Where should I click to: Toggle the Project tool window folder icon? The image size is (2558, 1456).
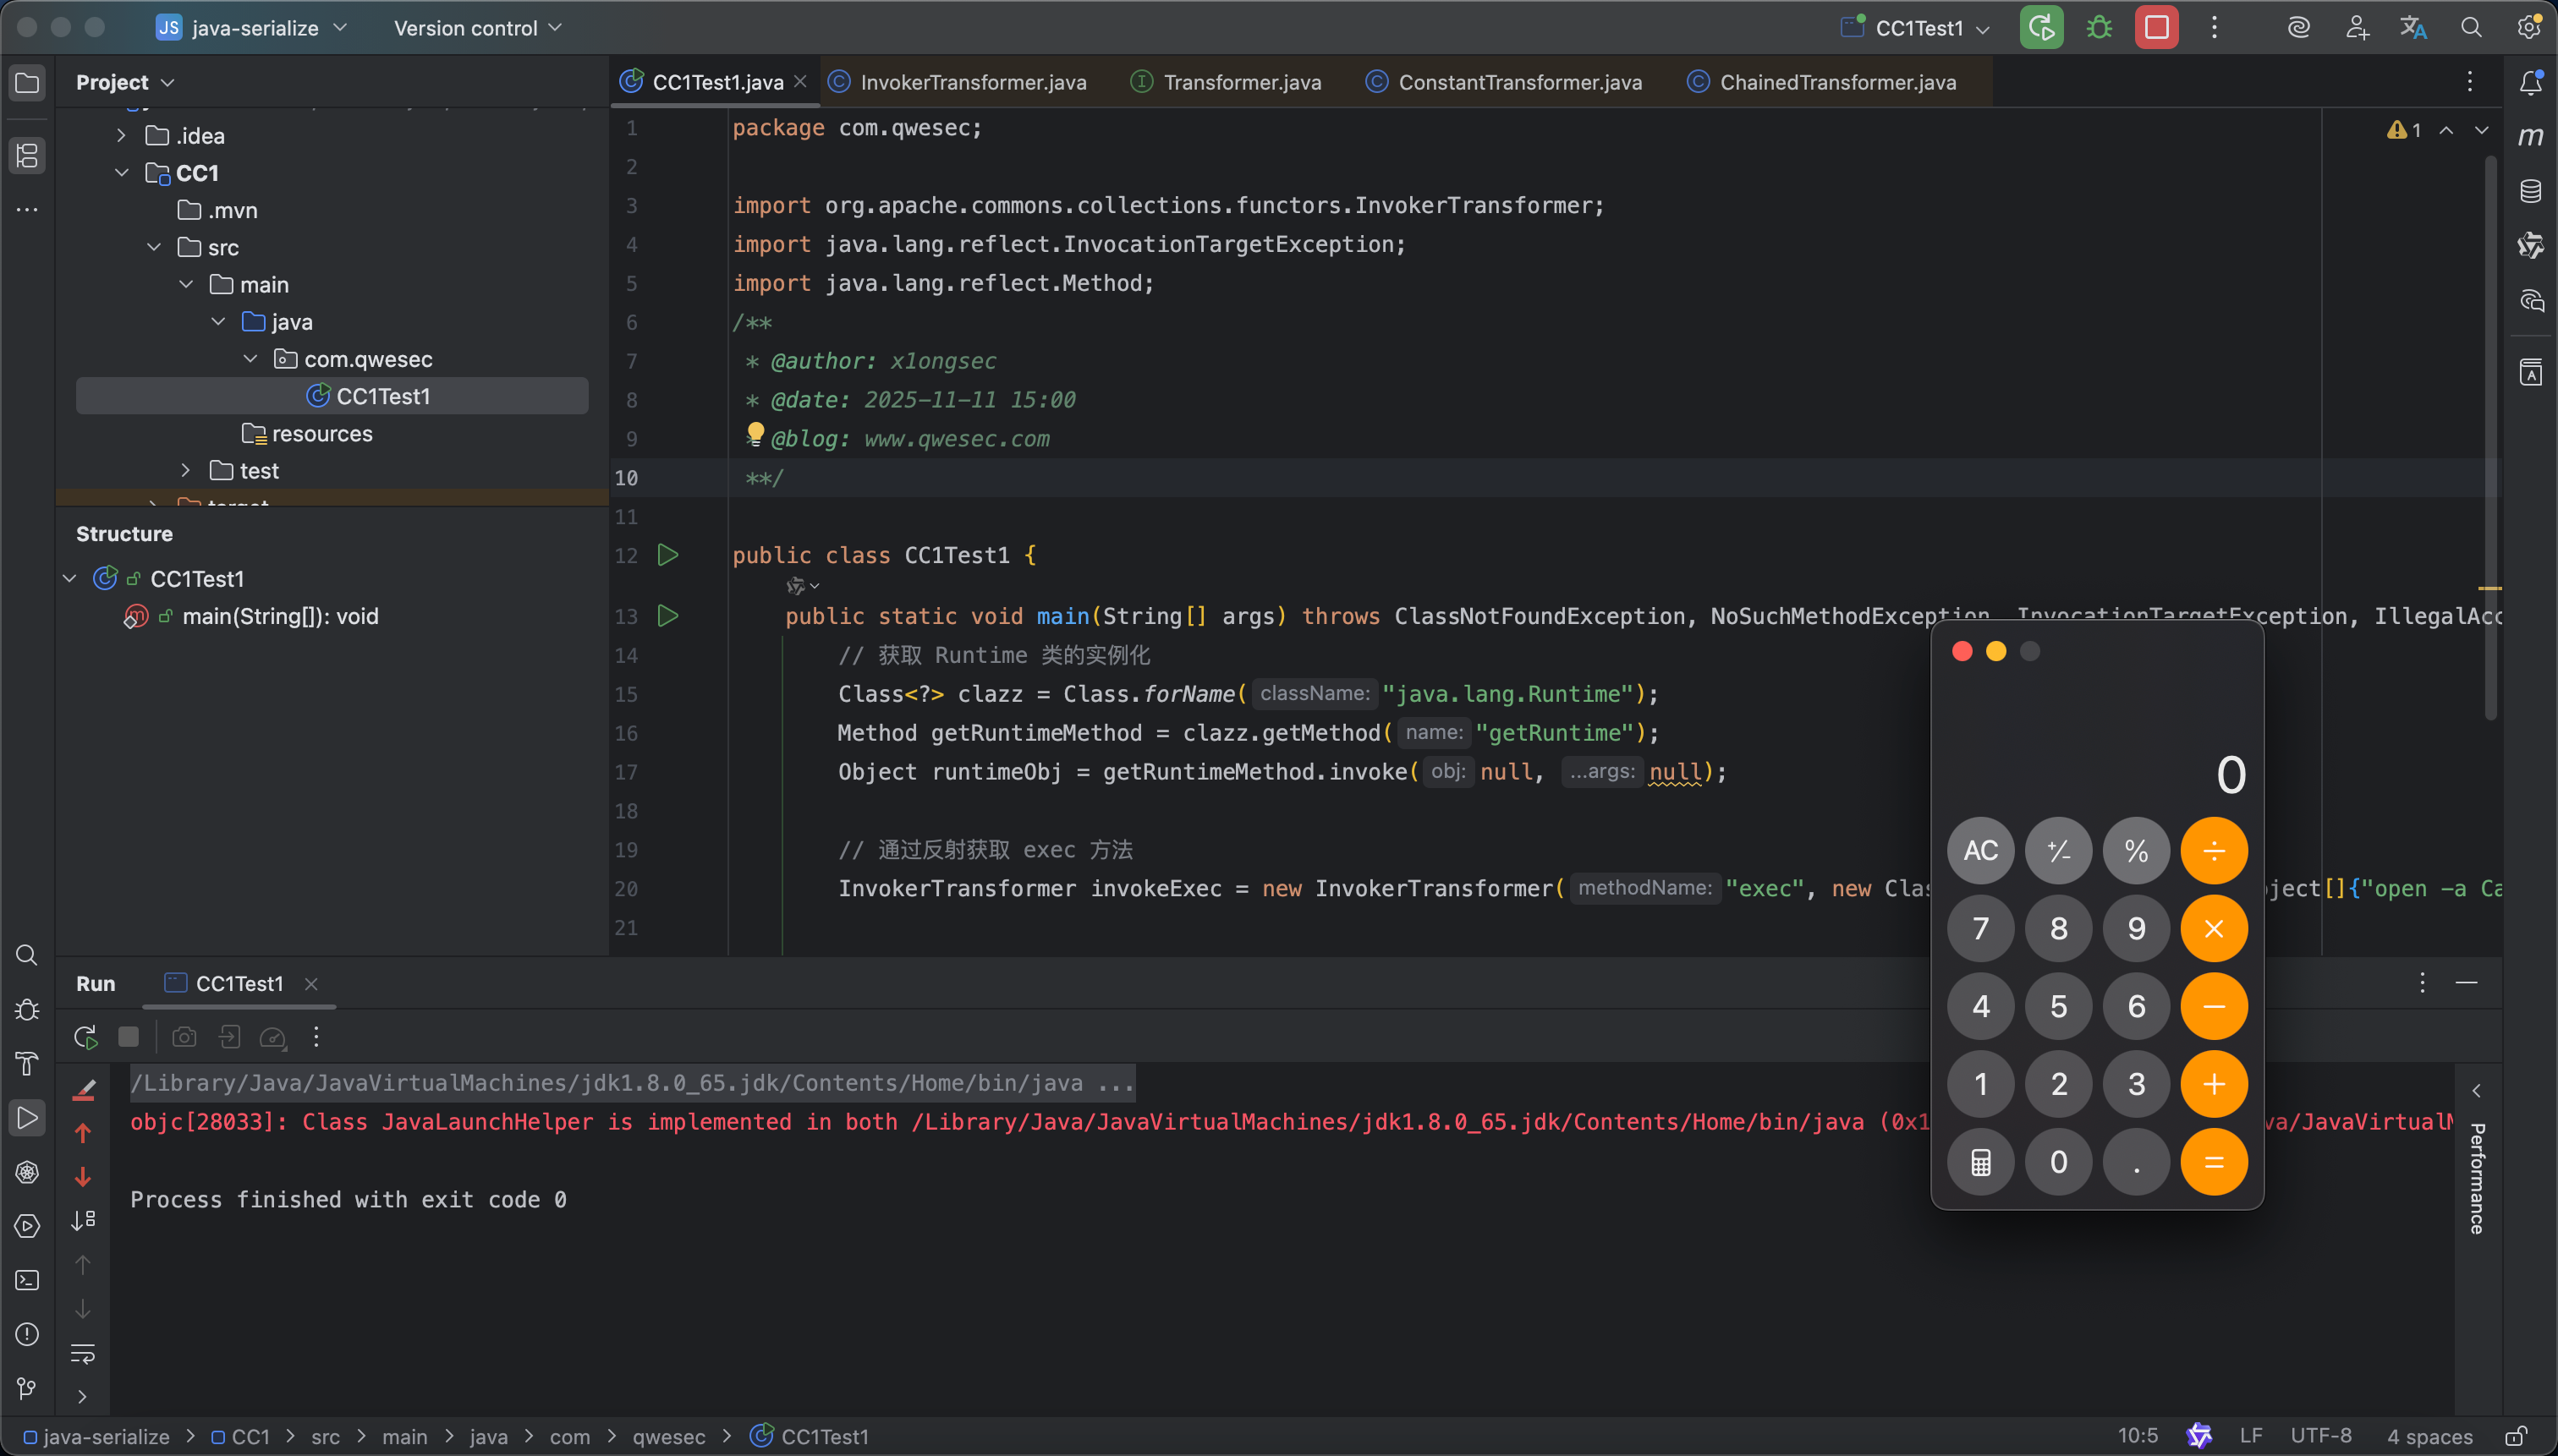tap(27, 82)
